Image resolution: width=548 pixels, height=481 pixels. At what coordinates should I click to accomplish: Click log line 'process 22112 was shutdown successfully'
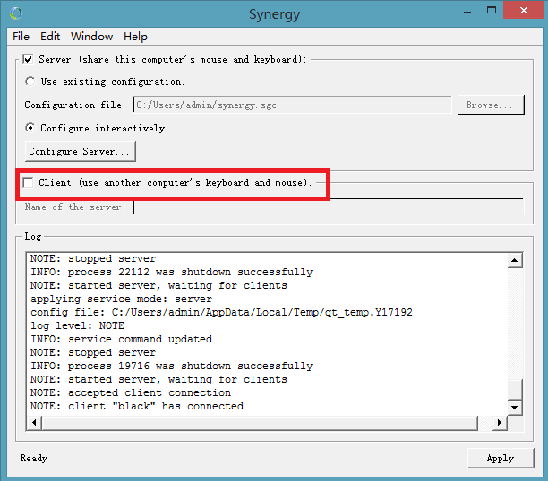click(172, 272)
